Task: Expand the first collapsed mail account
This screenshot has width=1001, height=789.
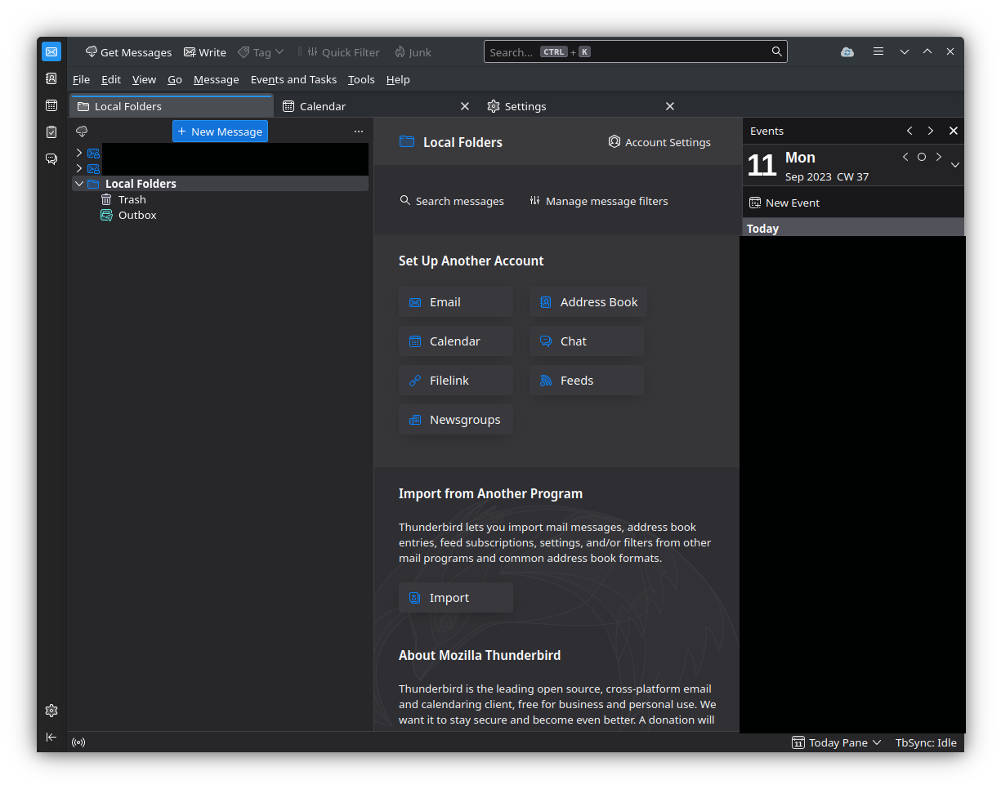Action: tap(78, 153)
